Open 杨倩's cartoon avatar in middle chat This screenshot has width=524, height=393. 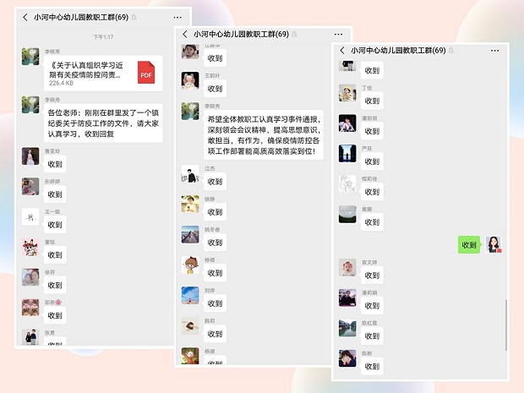[190, 265]
